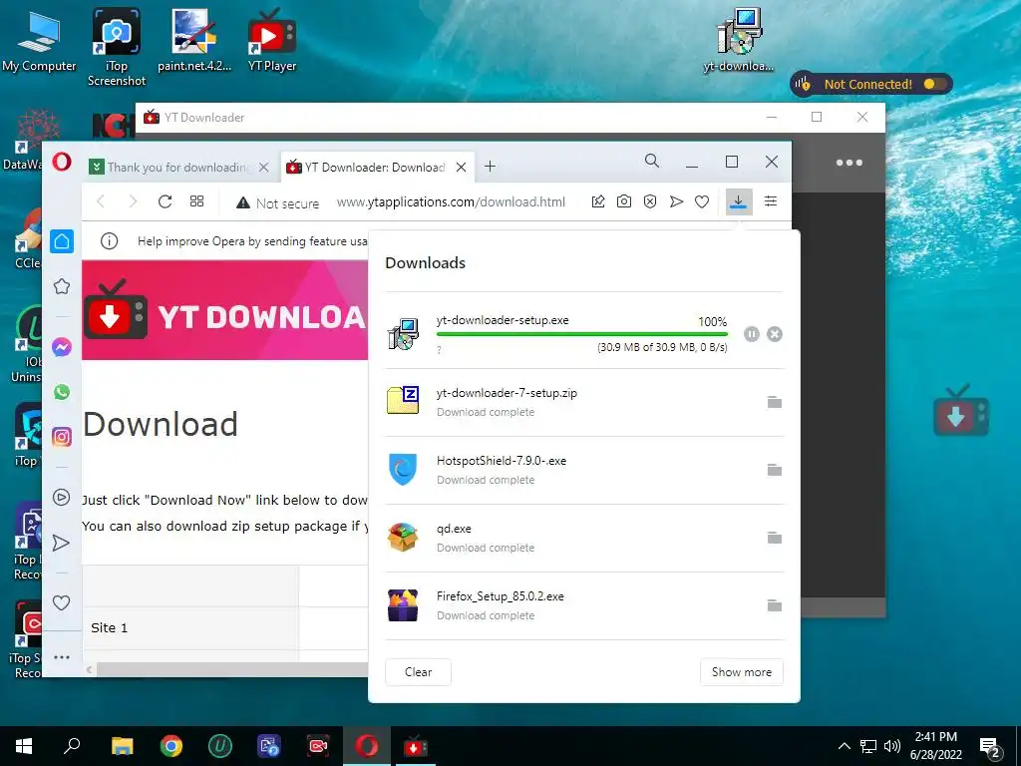Click the yt-downloader-setup.exe progress bar
Image resolution: width=1021 pixels, height=766 pixels.
click(582, 334)
